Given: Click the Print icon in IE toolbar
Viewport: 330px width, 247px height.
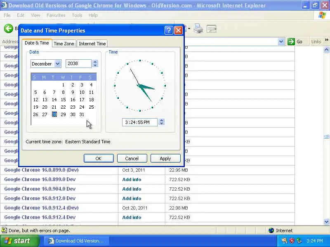Looking at the screenshot, I should 198,28.
